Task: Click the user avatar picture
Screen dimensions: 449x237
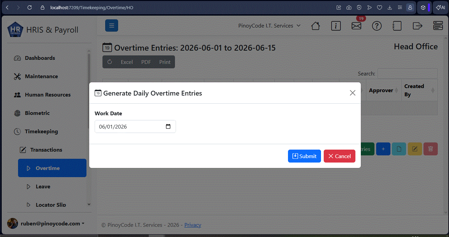Action: pyautogui.click(x=13, y=223)
